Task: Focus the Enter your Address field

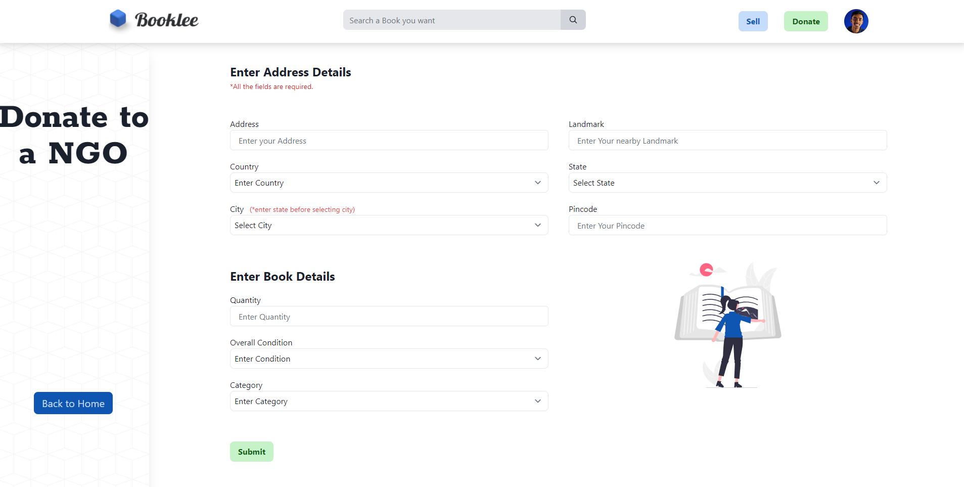Action: point(389,140)
